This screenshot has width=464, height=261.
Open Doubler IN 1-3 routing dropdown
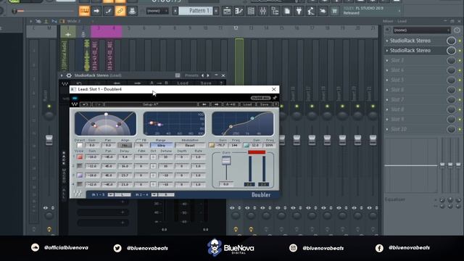111,194
